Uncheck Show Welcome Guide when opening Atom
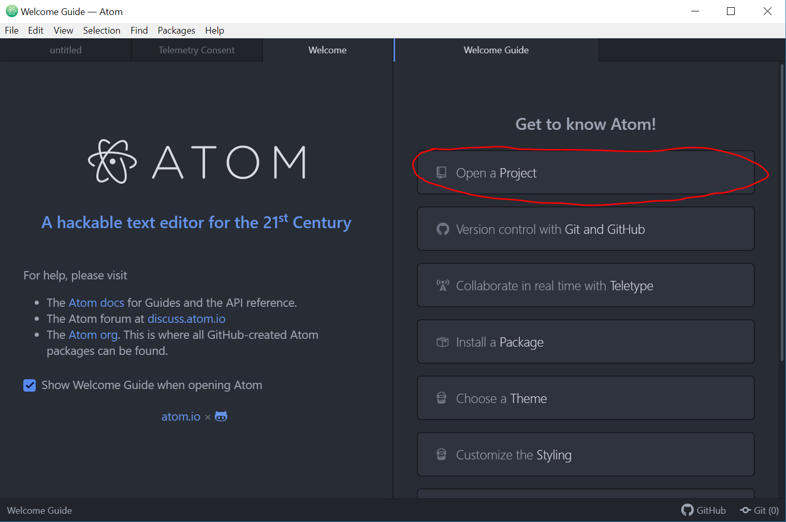 [x=30, y=385]
